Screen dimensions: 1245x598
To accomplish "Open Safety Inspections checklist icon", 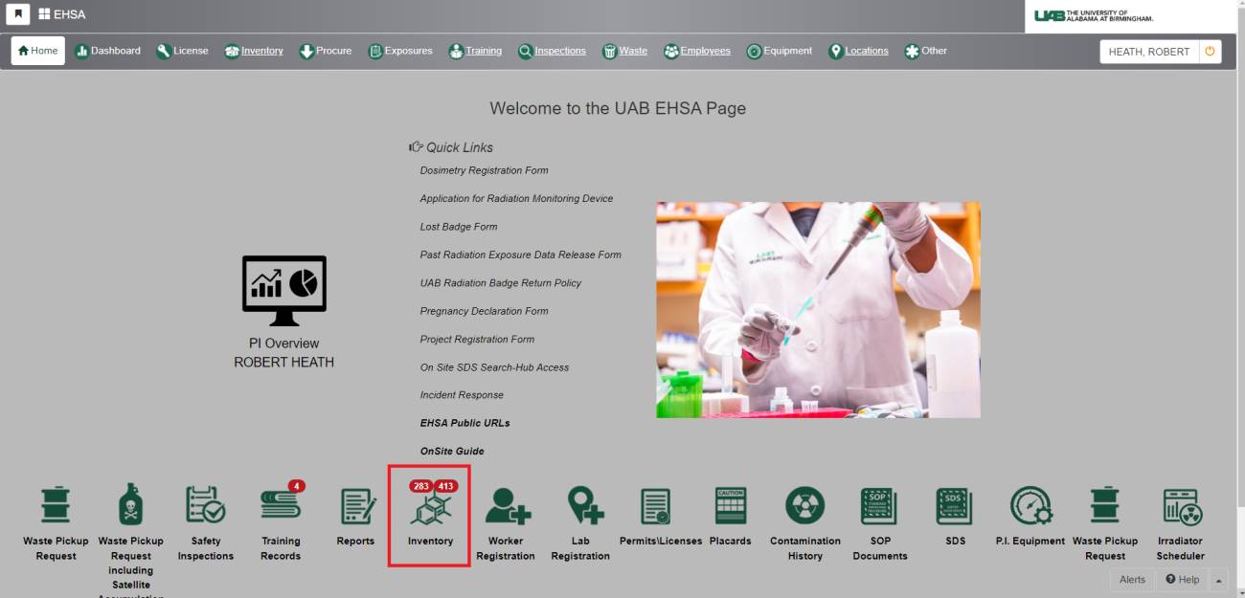I will coord(205,506).
